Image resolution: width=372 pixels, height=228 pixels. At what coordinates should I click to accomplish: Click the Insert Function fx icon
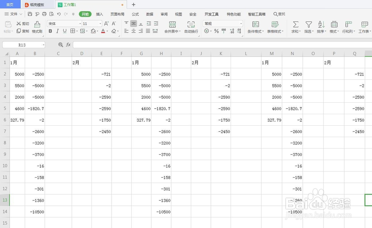coord(68,44)
